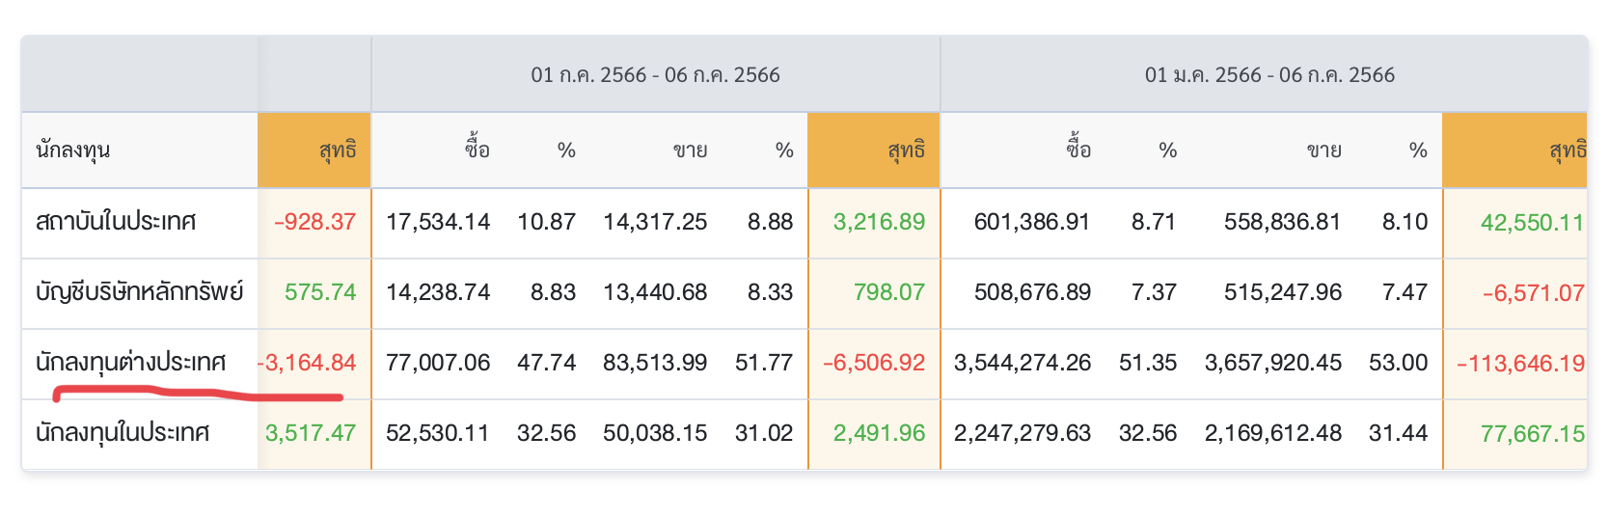Click the red -928.37 net value
This screenshot has height=518, width=1609.
click(315, 222)
